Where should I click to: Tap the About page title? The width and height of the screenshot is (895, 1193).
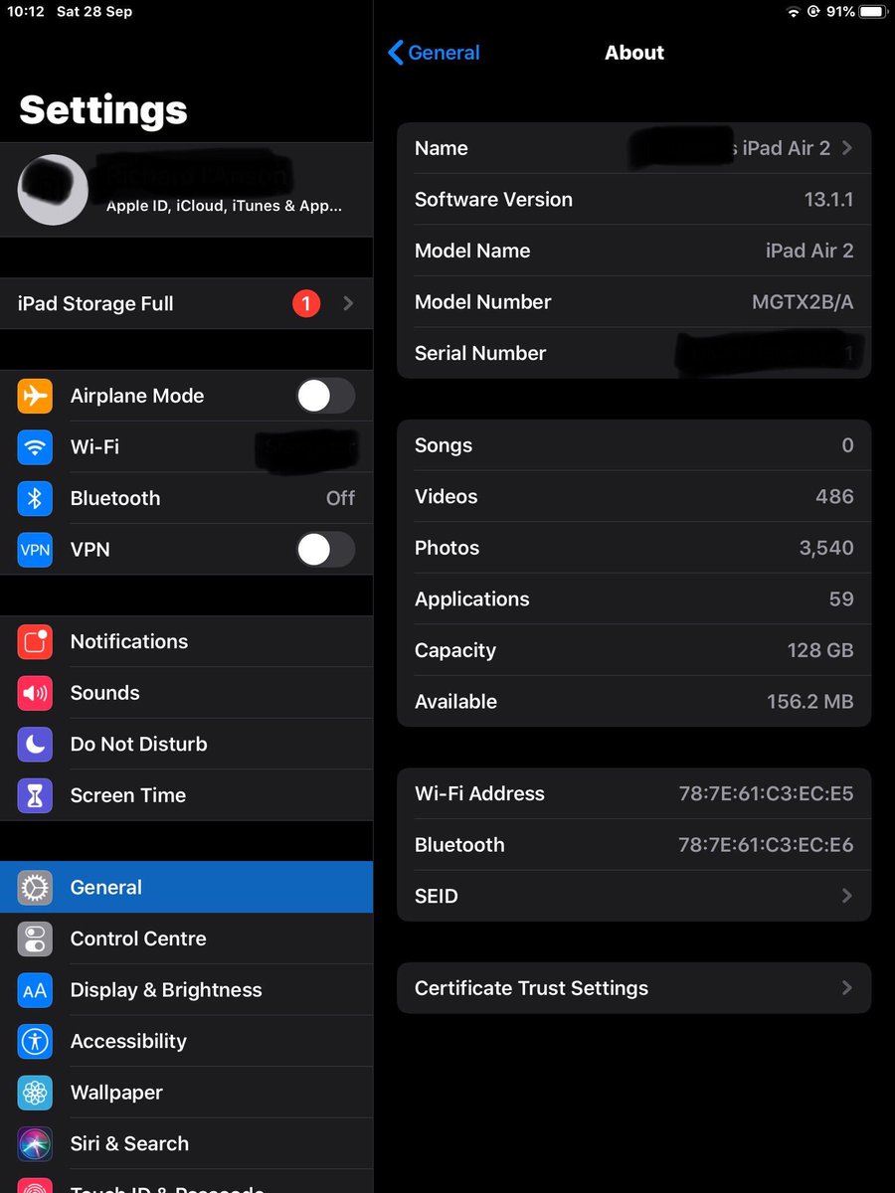pyautogui.click(x=634, y=53)
